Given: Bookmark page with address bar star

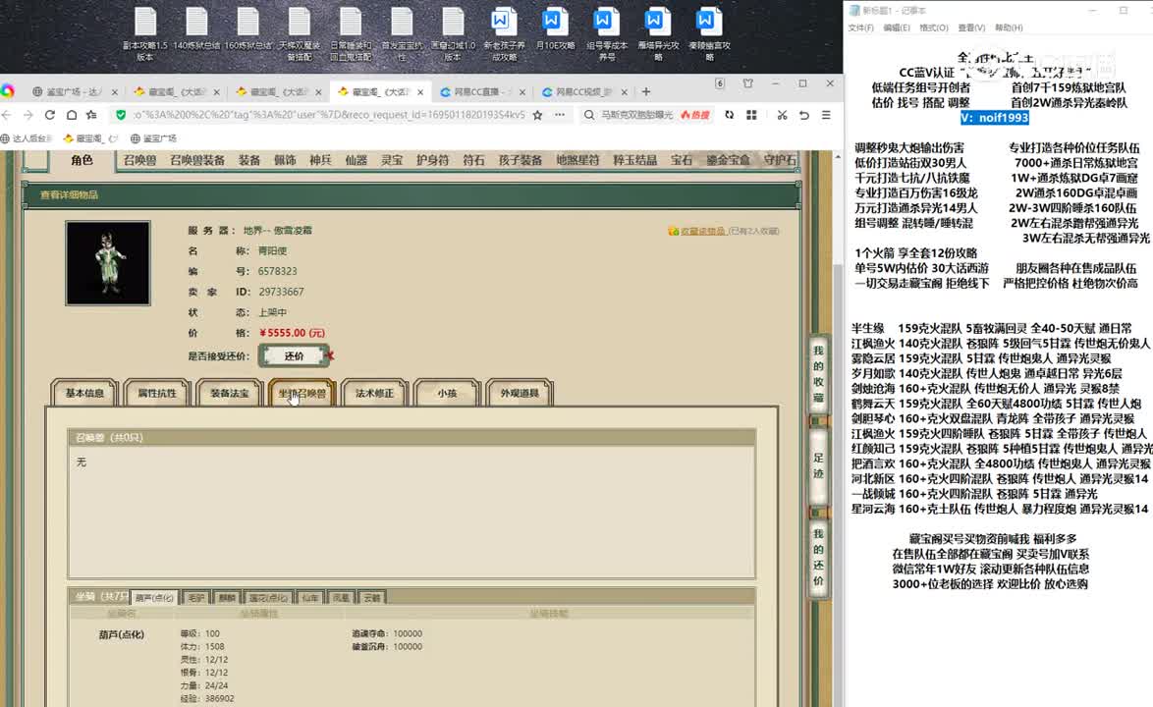Looking at the screenshot, I should [537, 115].
